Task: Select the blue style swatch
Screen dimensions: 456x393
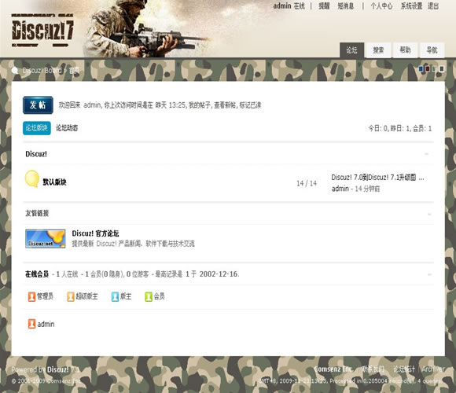Action: 421,69
